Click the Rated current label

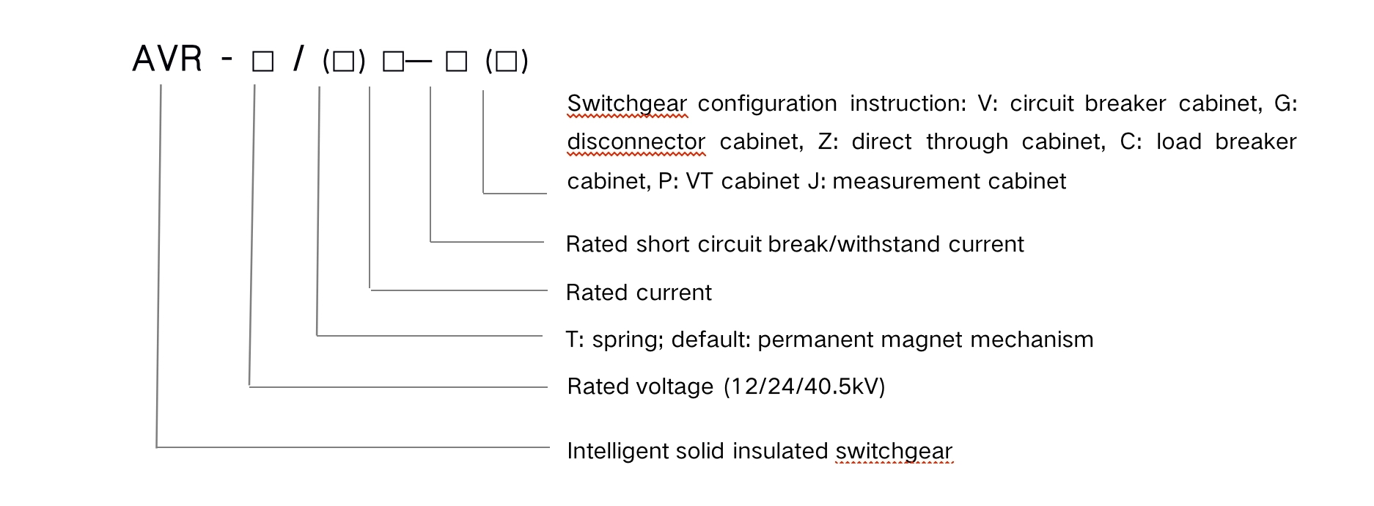639,293
